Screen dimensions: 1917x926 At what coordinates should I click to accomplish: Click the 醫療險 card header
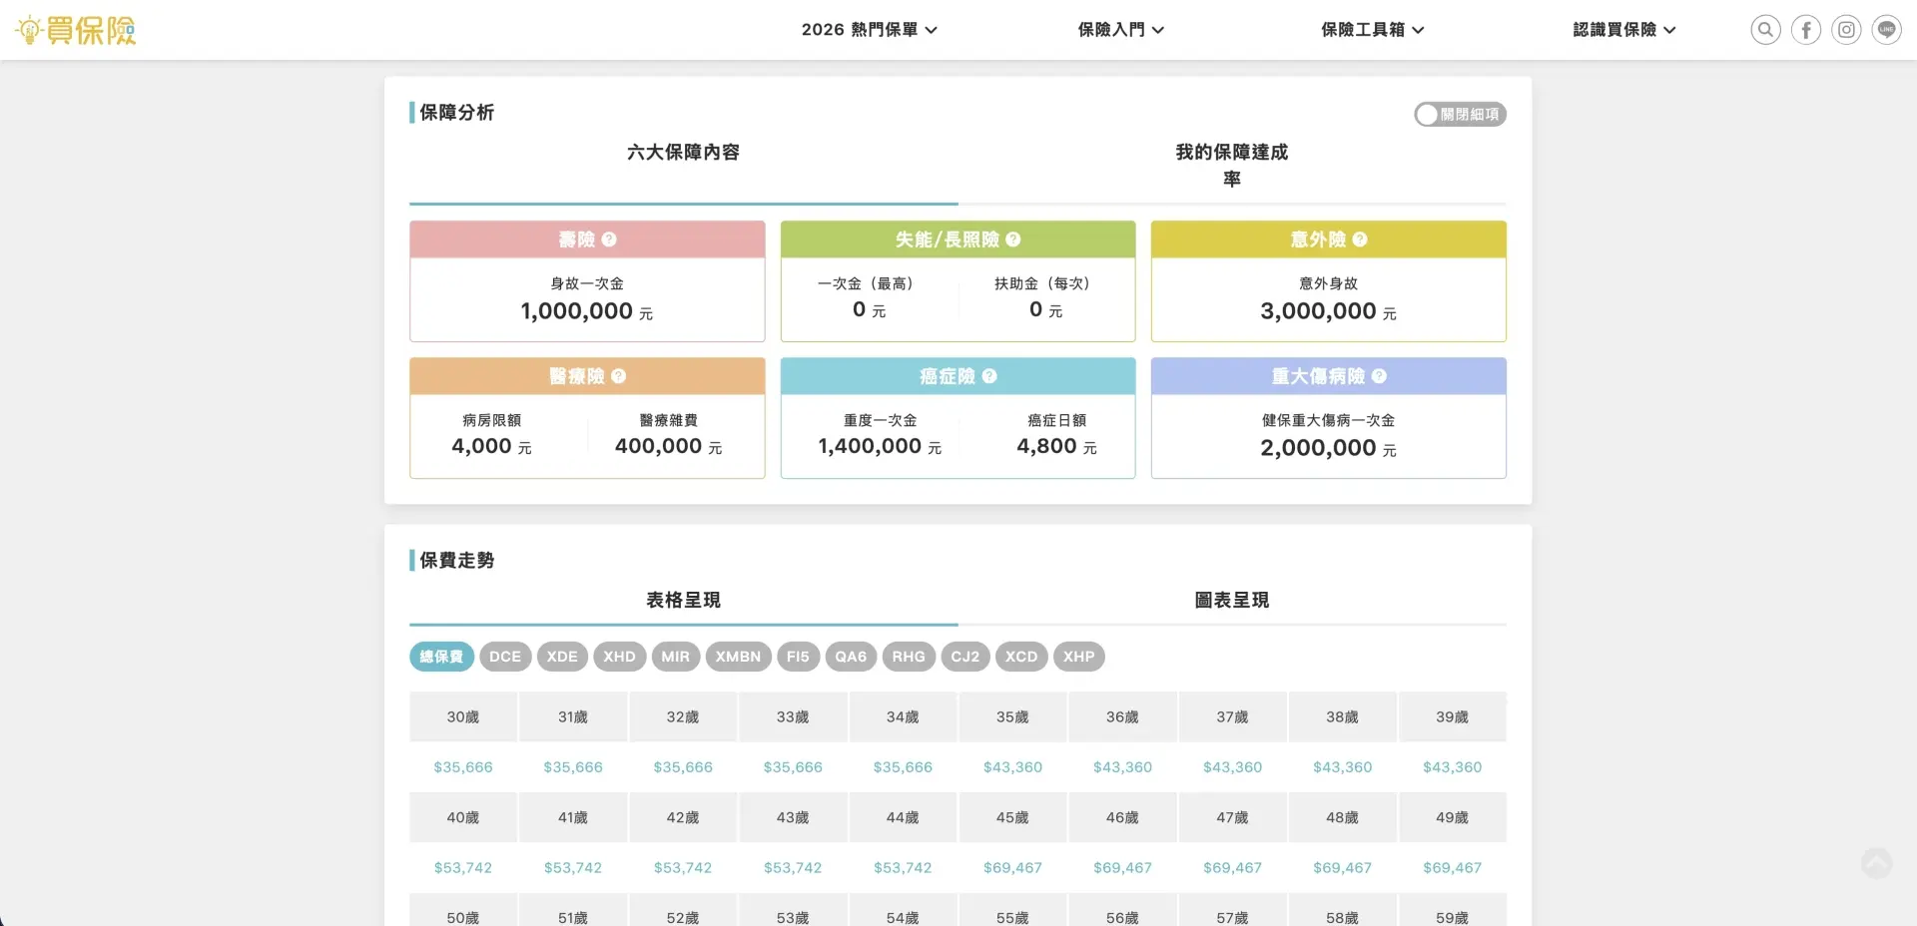pos(587,376)
